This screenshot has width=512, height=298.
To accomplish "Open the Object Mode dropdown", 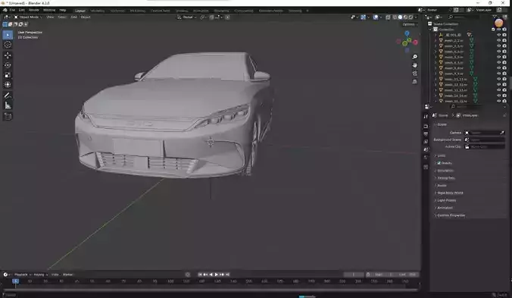I will click(28, 17).
